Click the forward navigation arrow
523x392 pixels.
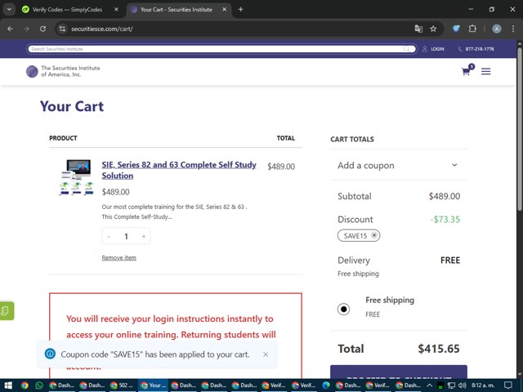26,29
